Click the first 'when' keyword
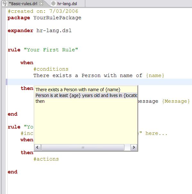The height and width of the screenshot is (194, 192). (x=27, y=63)
